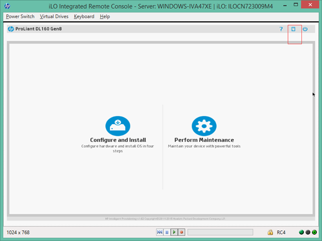Close the iLO Remote Console window
Viewport: 322px width, 241px height.
(x=310, y=5)
